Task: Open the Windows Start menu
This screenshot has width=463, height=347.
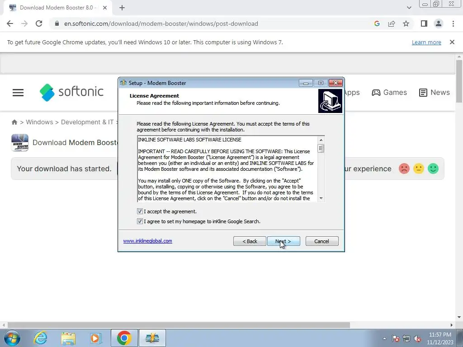Action: click(12, 338)
